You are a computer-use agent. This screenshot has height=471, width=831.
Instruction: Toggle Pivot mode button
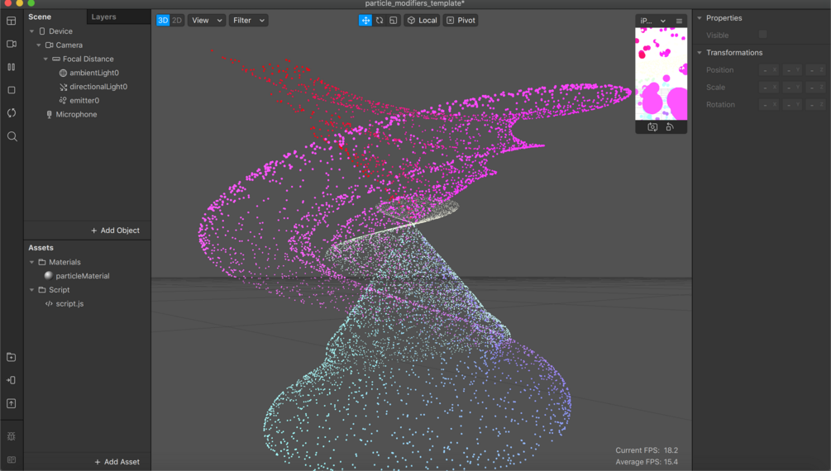click(461, 20)
